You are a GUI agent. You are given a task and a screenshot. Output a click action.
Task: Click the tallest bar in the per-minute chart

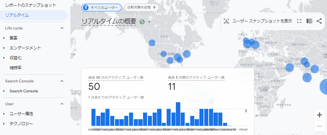178,114
